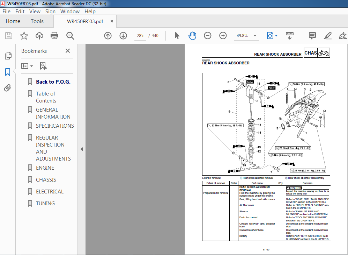This screenshot has height=255, width=348.
Task: Go to ELECTRICAL bookmark
Action: [x=50, y=192]
